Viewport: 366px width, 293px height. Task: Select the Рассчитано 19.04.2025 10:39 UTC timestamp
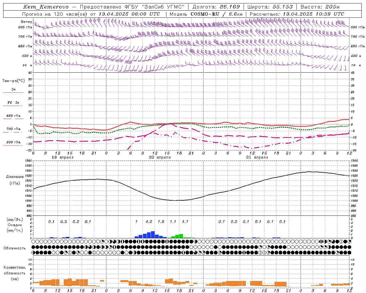pyautogui.click(x=297, y=14)
